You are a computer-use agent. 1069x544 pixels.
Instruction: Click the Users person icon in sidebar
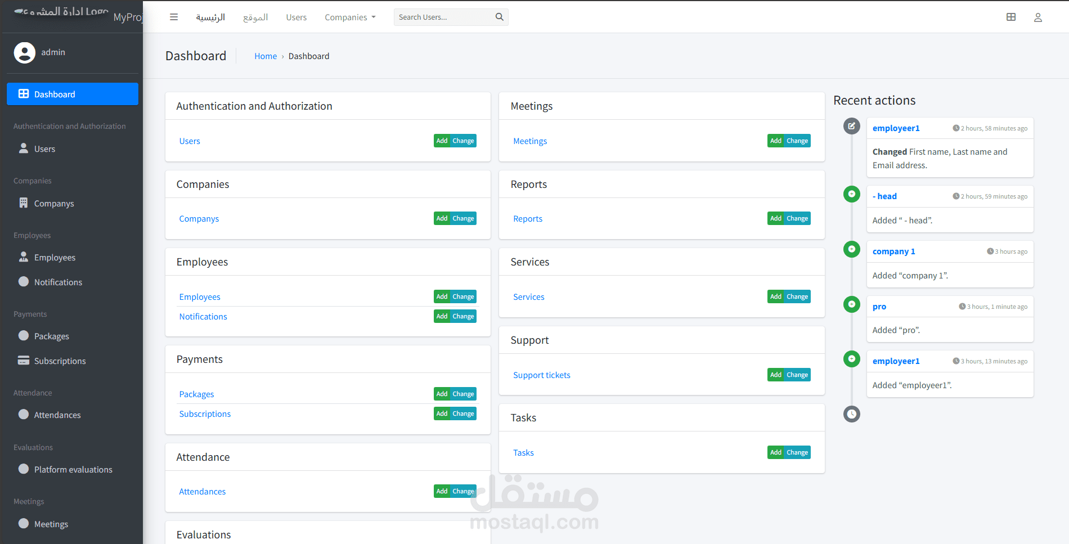point(24,149)
